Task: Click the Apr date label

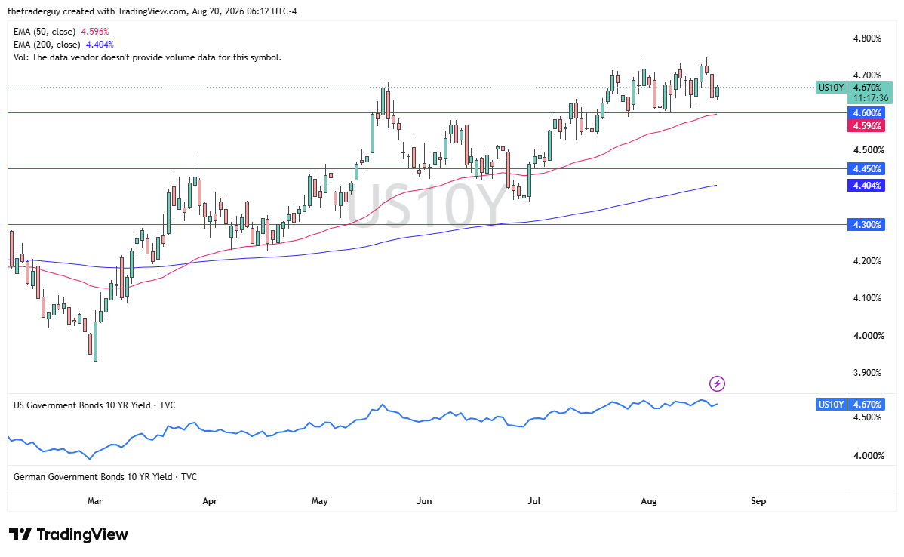Action: (x=210, y=501)
